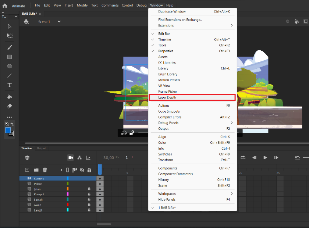Toggle the lock on the Jalan layer
309x228 pixels.
click(89, 189)
